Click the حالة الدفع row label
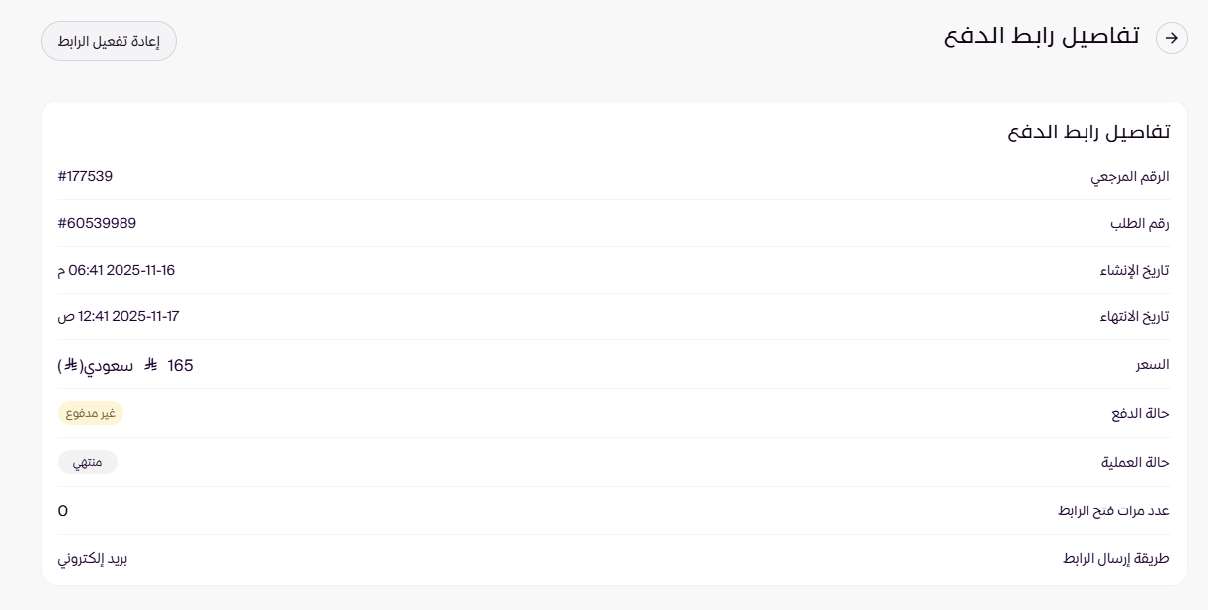1208x610 pixels. click(1140, 413)
